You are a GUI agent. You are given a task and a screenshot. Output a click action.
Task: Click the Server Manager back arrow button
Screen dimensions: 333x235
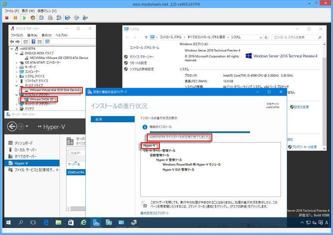pyautogui.click(x=12, y=126)
